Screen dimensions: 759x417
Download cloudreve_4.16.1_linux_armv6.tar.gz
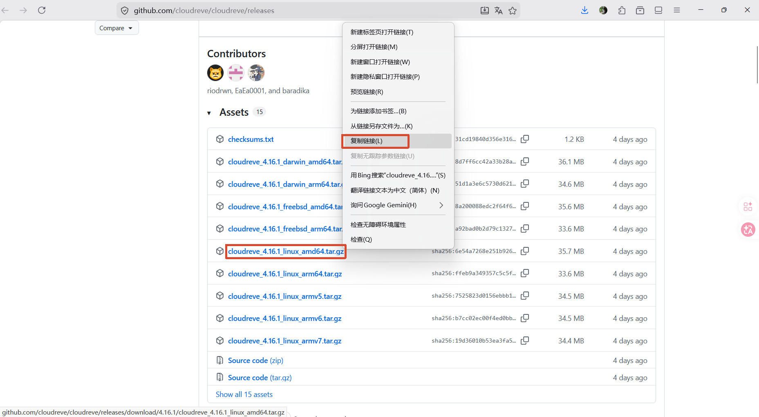coord(284,318)
